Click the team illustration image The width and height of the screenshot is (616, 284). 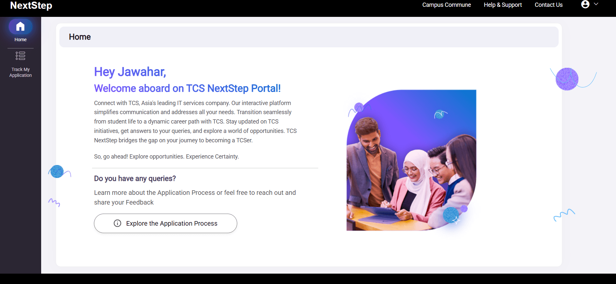point(411,160)
